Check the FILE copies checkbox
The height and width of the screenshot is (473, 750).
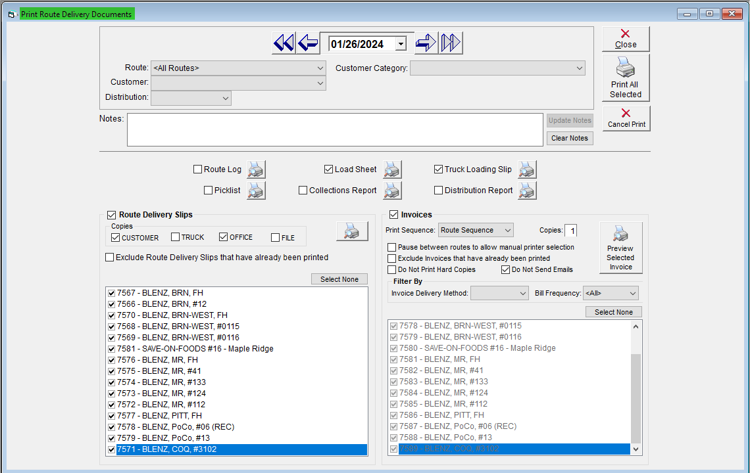click(x=275, y=237)
